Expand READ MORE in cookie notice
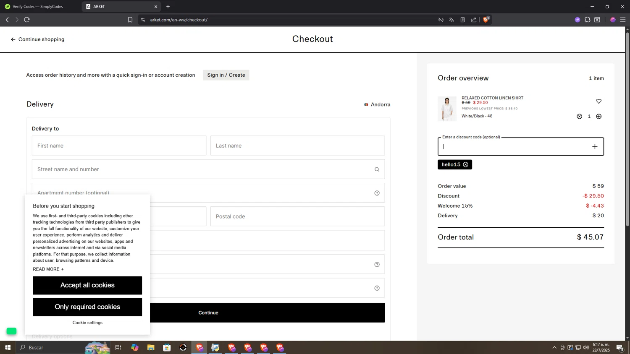The image size is (630, 354). point(48,269)
